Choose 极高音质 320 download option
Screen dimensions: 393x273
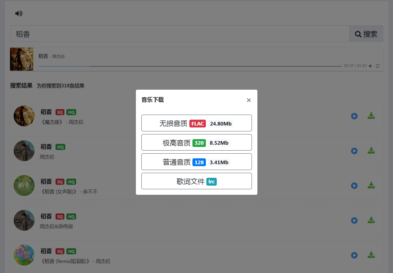tap(196, 142)
